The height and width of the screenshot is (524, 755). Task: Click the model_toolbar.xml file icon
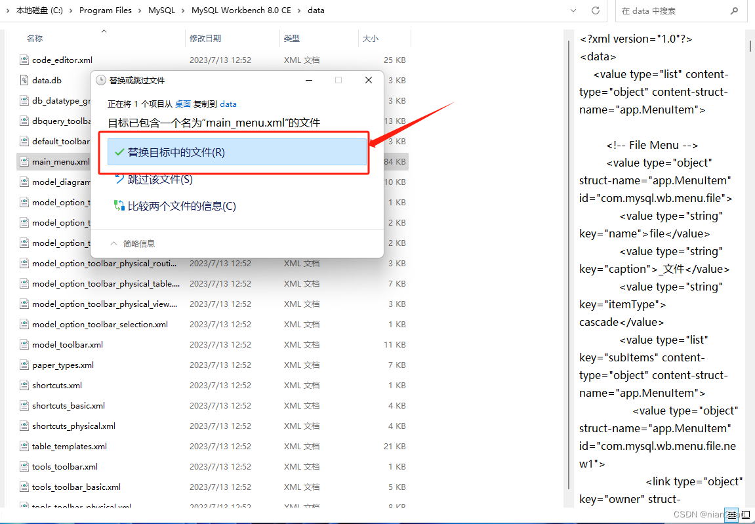pyautogui.click(x=24, y=344)
